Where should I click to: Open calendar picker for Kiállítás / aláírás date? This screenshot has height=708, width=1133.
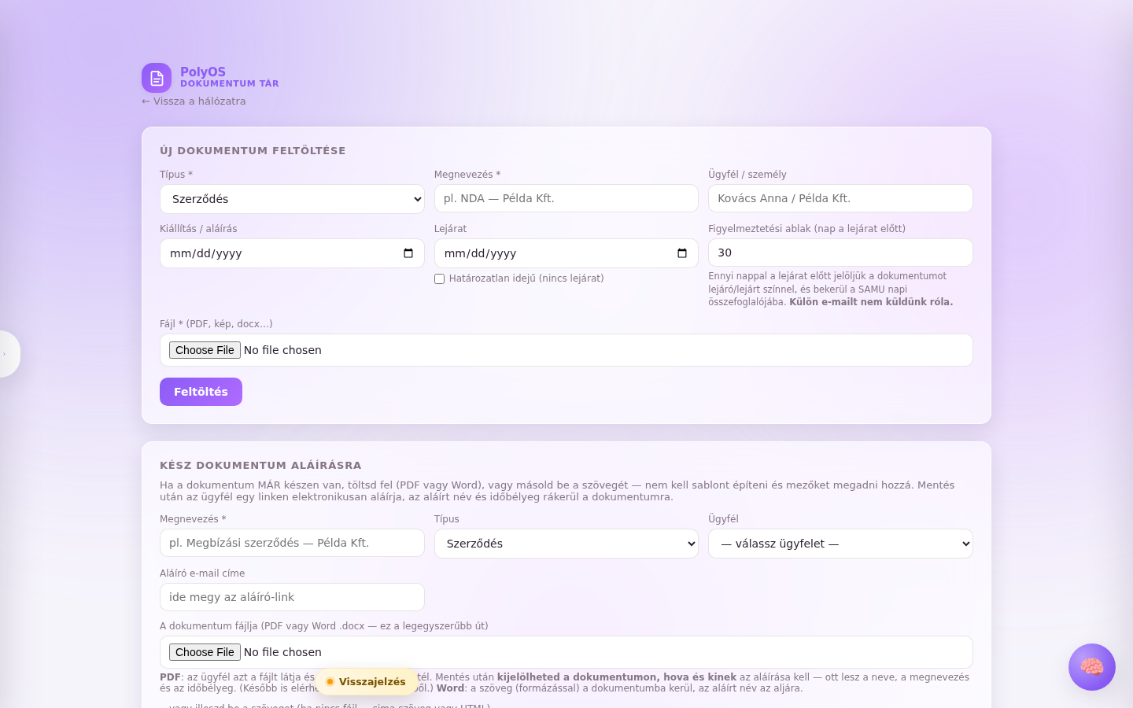pyautogui.click(x=408, y=253)
